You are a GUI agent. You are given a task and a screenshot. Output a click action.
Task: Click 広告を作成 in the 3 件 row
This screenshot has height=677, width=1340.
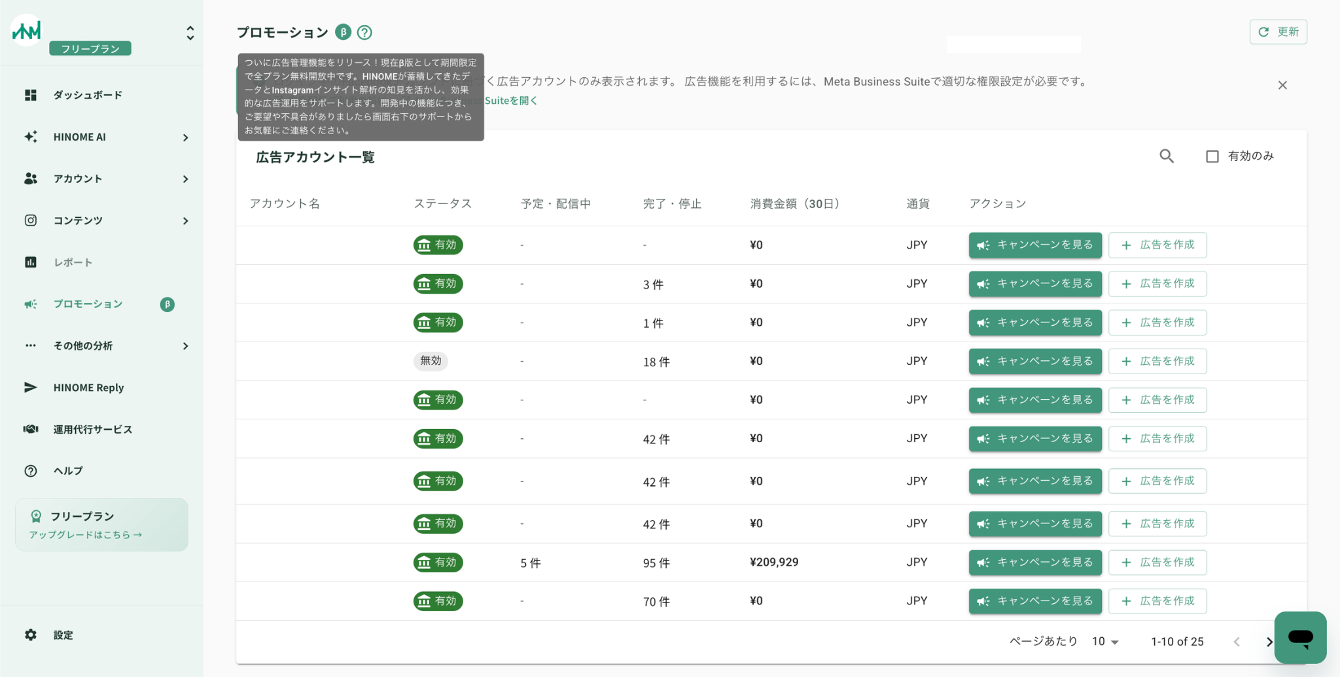point(1157,284)
